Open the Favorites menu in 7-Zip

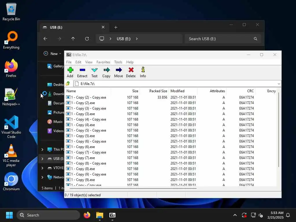coord(103,62)
